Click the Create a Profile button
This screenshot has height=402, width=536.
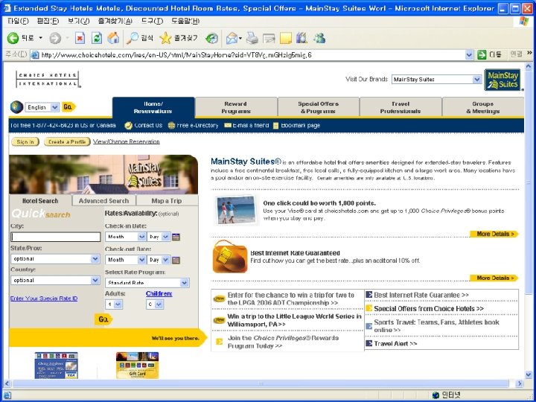tap(67, 141)
